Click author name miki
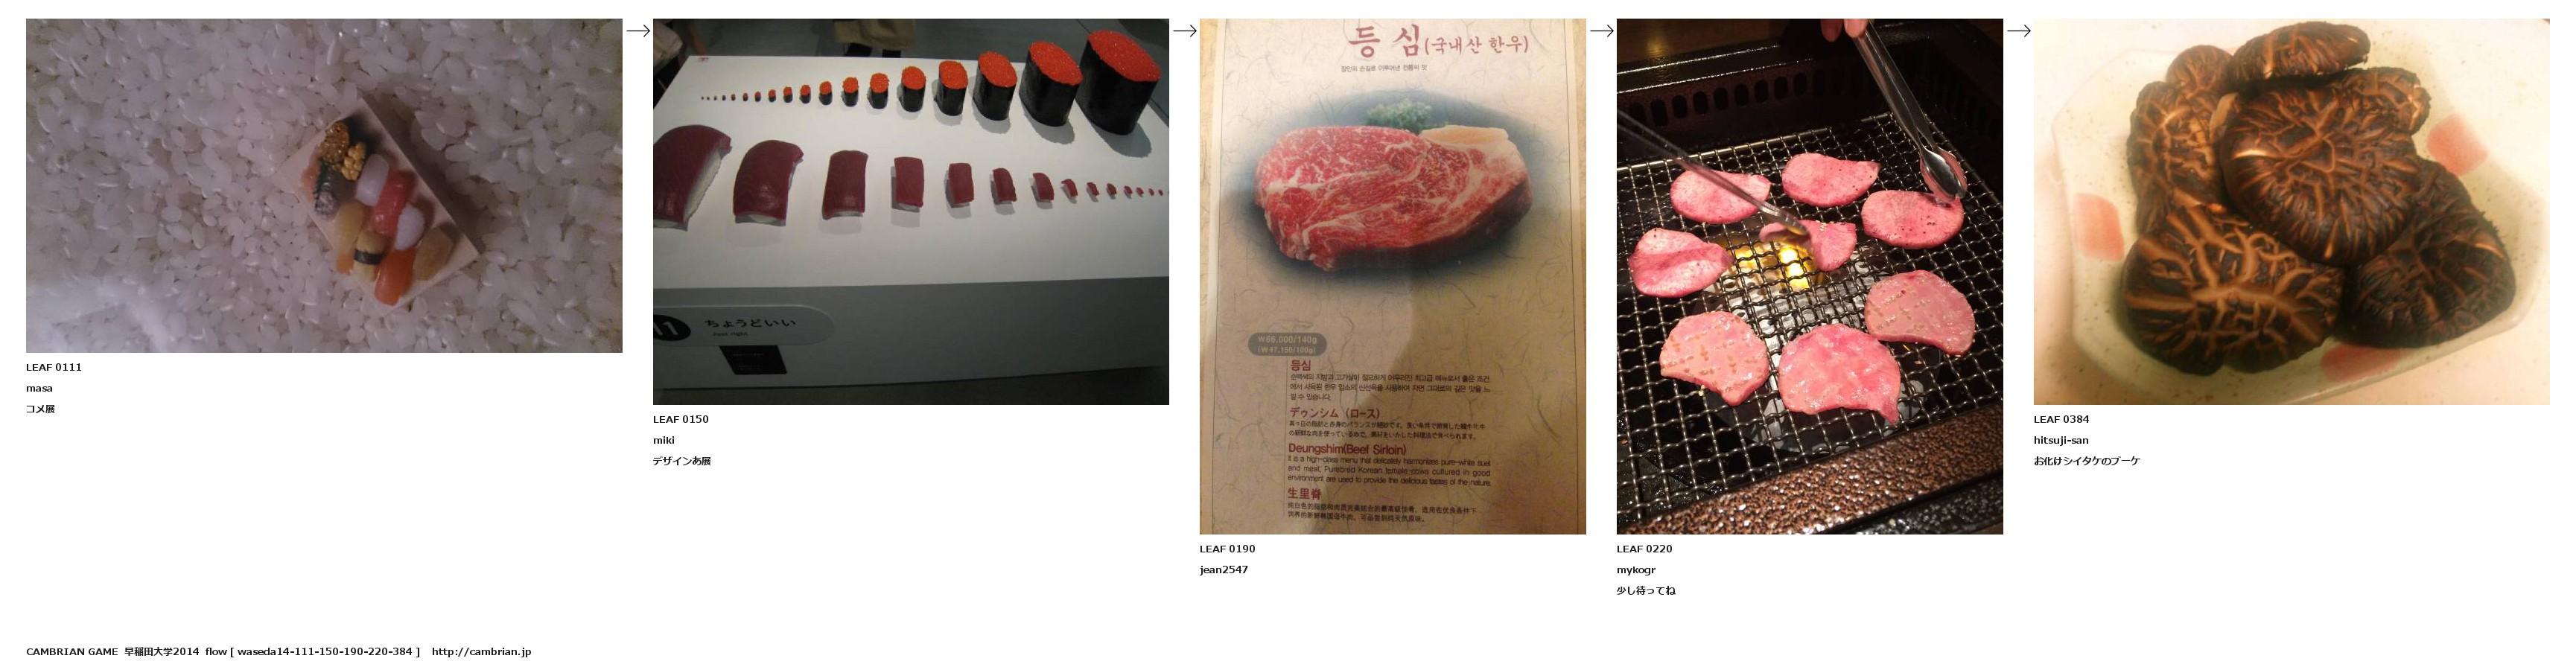Viewport: 2576px width, 670px height. [x=664, y=440]
